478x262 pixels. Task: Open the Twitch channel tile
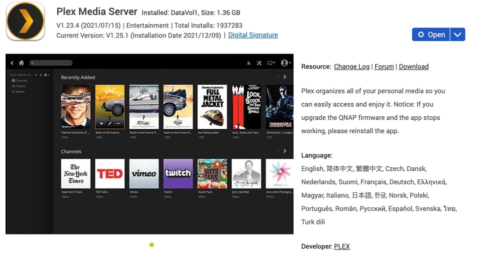(178, 173)
